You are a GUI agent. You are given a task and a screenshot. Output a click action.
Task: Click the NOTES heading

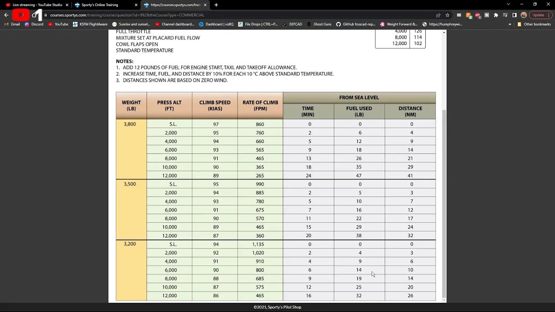coord(124,62)
